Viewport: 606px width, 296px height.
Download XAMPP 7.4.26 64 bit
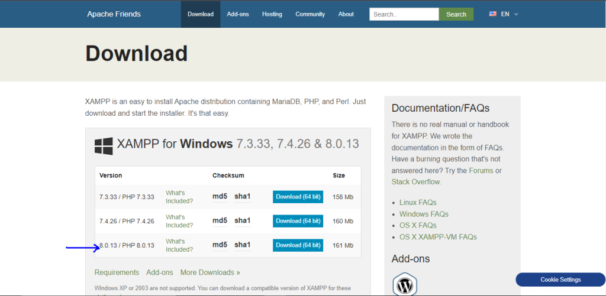298,221
